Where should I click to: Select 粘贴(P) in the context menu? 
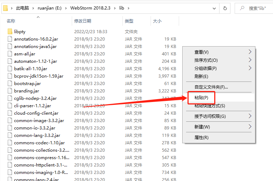219,98
